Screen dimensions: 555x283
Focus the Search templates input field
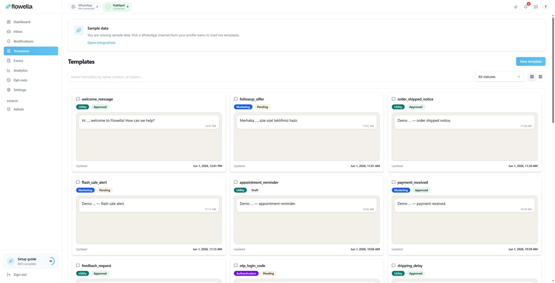(x=270, y=77)
